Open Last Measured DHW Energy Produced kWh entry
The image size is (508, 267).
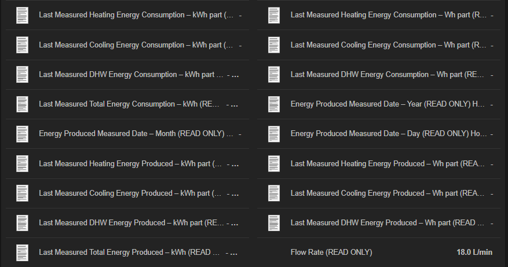coord(131,223)
